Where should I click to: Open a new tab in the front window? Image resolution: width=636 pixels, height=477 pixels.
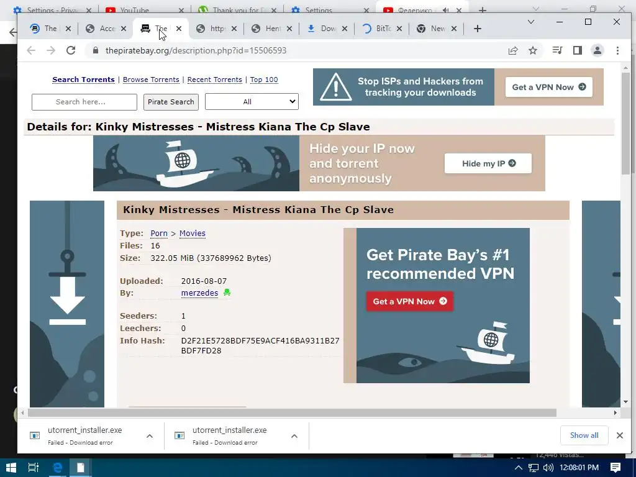point(478,29)
